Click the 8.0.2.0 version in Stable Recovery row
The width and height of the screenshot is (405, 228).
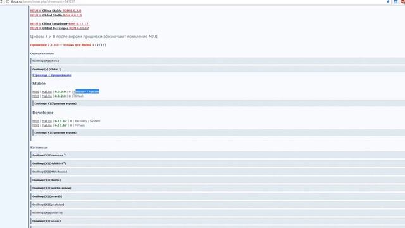[60, 92]
